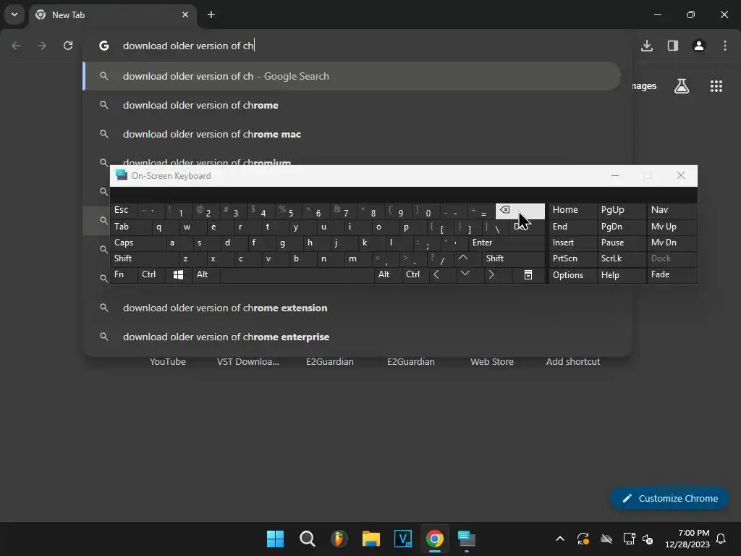The image size is (741, 556).
Task: Click Help key on On-Screen Keyboard
Action: (x=621, y=274)
